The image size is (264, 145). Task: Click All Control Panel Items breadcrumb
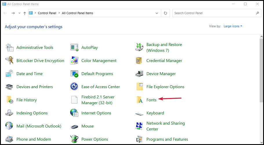[x=77, y=13]
